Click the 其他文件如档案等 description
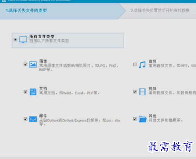 166,120
